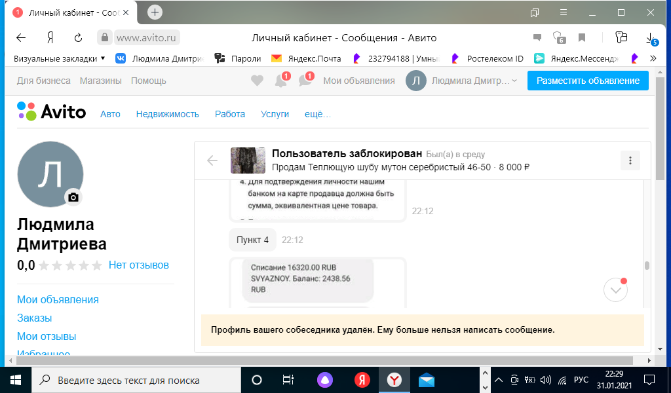
Task: Click Windows taskbar search field
Action: [131, 380]
